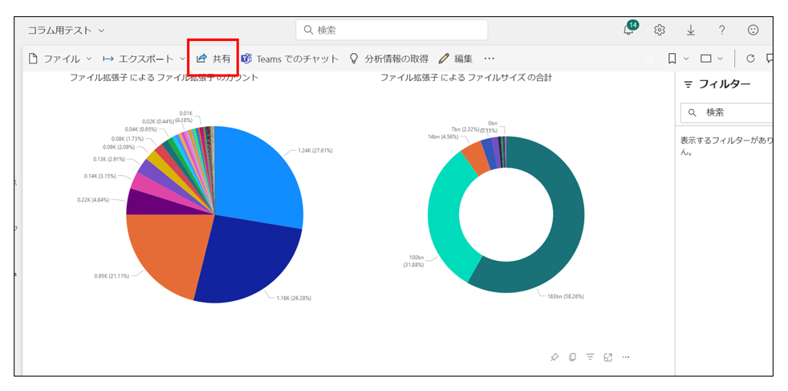Click the feedback smiley face icon
Screen dimensions: 788x391
pos(753,31)
